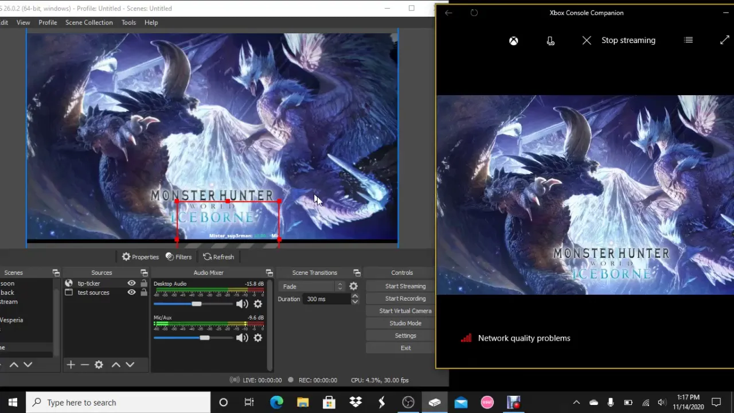
Task: Mute Desktop Audio
Action: 242,304
